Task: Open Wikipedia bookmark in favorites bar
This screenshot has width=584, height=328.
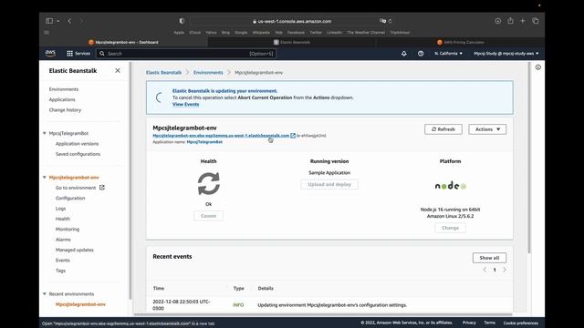Action: coord(261,33)
